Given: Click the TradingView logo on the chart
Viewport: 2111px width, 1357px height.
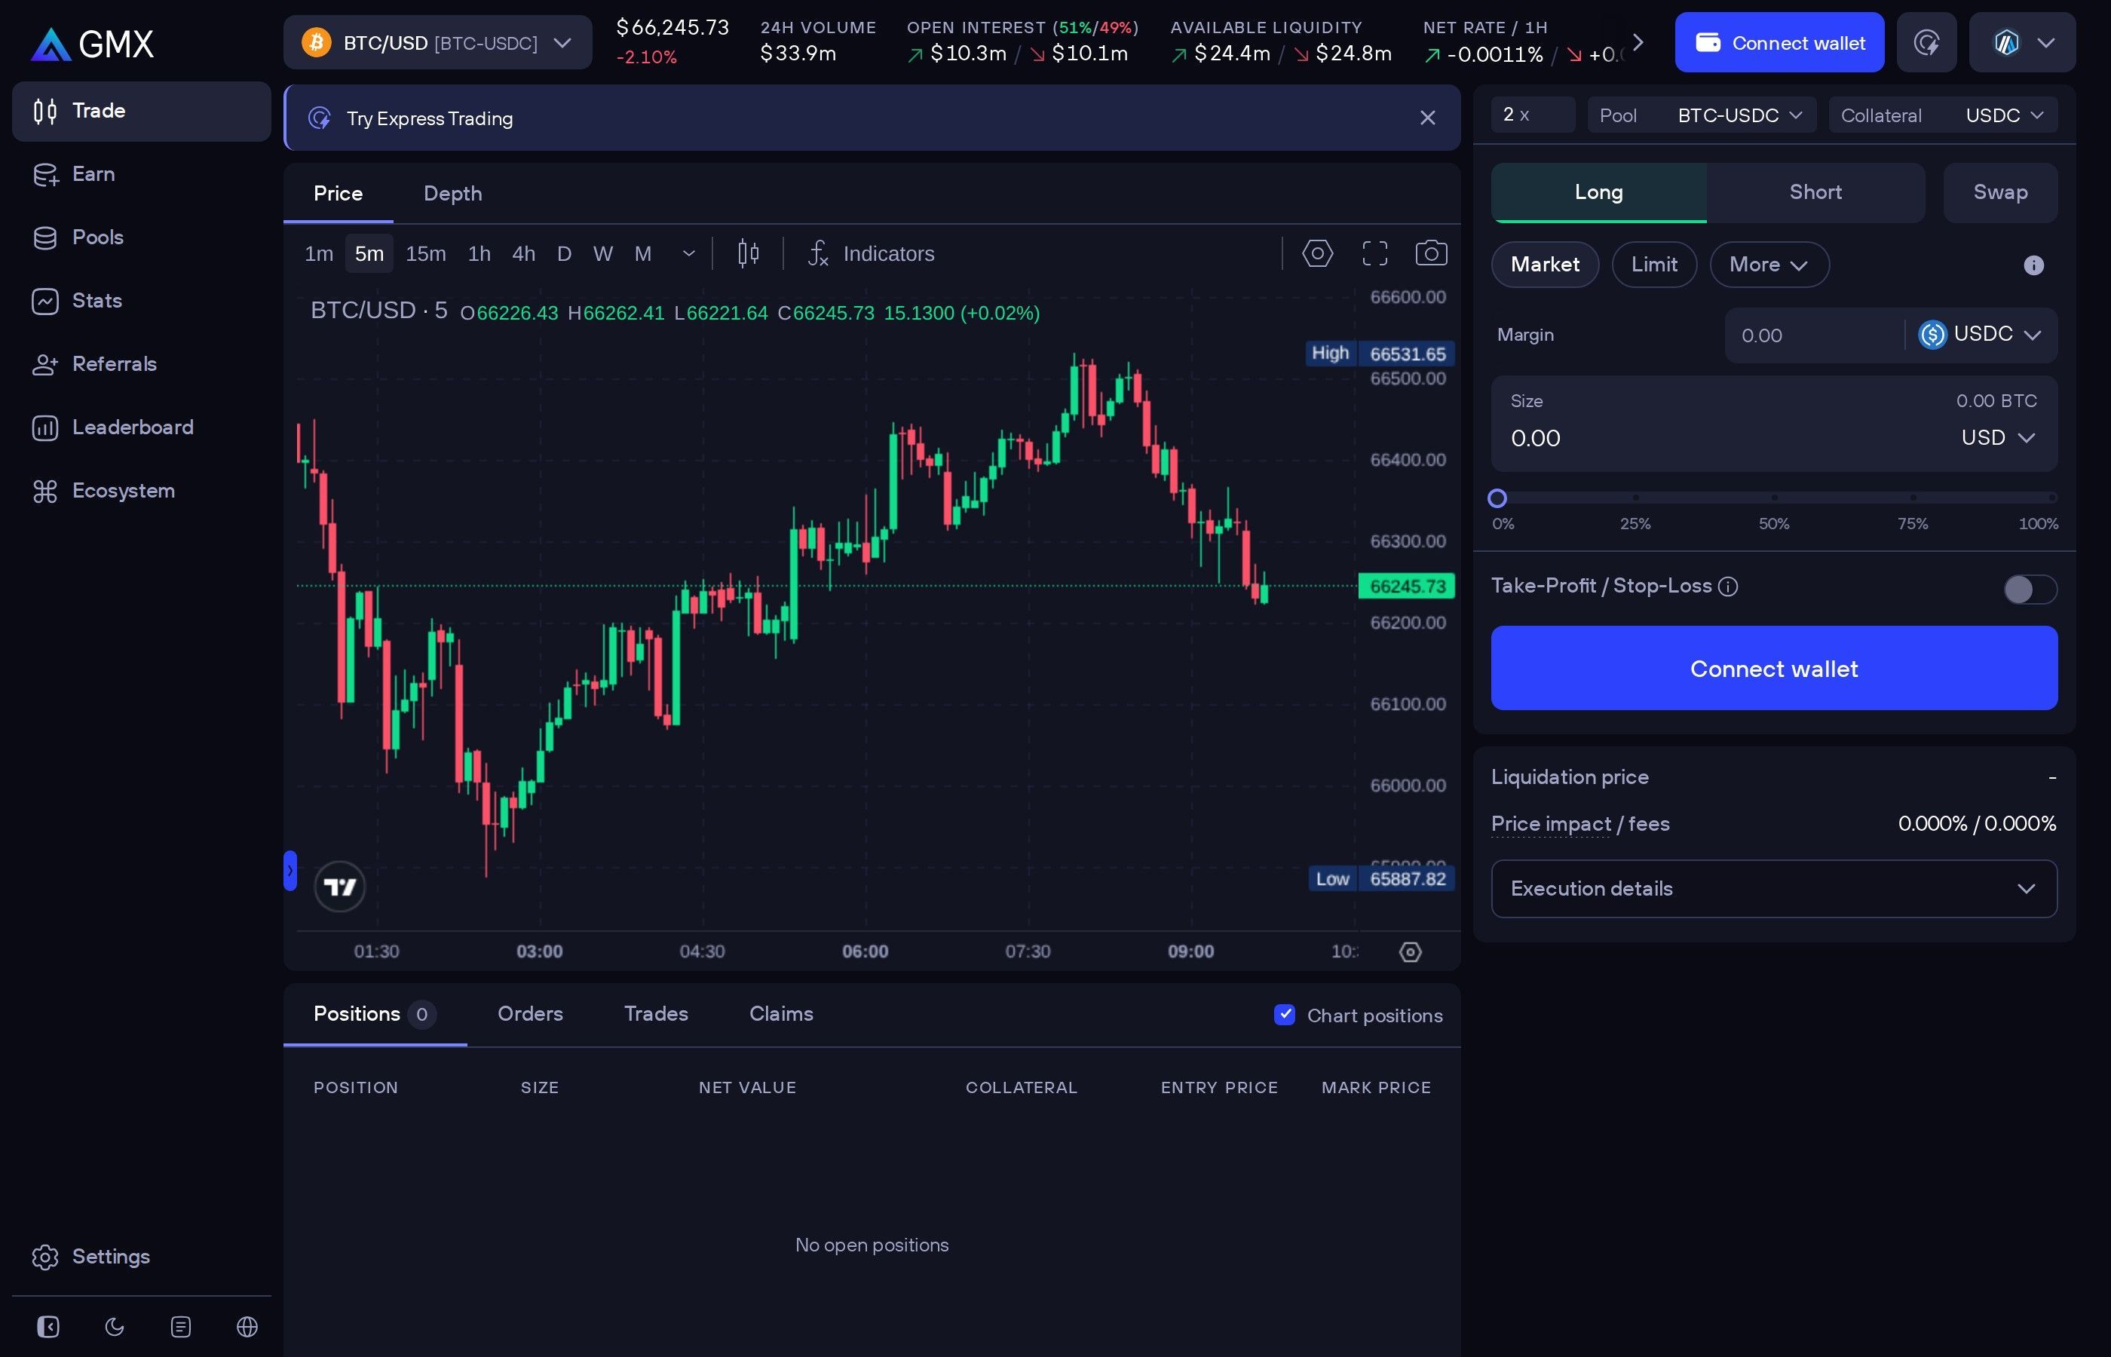Looking at the screenshot, I should click(339, 887).
